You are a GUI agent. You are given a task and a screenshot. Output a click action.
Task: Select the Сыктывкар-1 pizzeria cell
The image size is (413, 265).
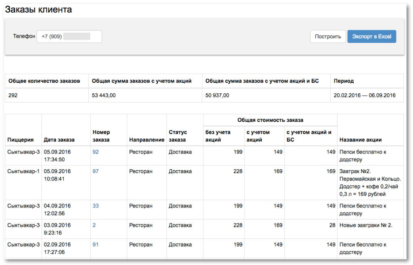(x=23, y=171)
